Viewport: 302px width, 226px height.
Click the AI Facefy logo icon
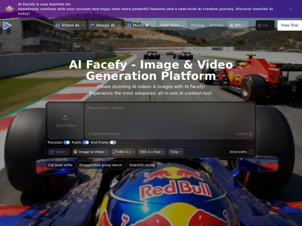point(7,25)
